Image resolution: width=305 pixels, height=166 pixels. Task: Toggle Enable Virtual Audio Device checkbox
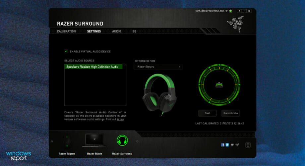[66, 51]
